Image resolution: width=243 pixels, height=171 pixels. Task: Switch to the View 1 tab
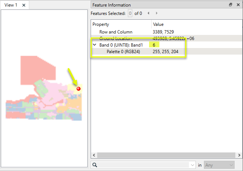click(x=11, y=5)
